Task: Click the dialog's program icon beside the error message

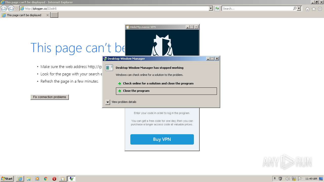Action: 109,68
